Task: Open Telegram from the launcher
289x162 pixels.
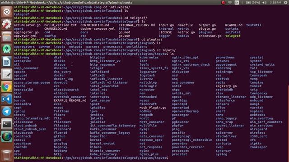Action: pos(7,111)
